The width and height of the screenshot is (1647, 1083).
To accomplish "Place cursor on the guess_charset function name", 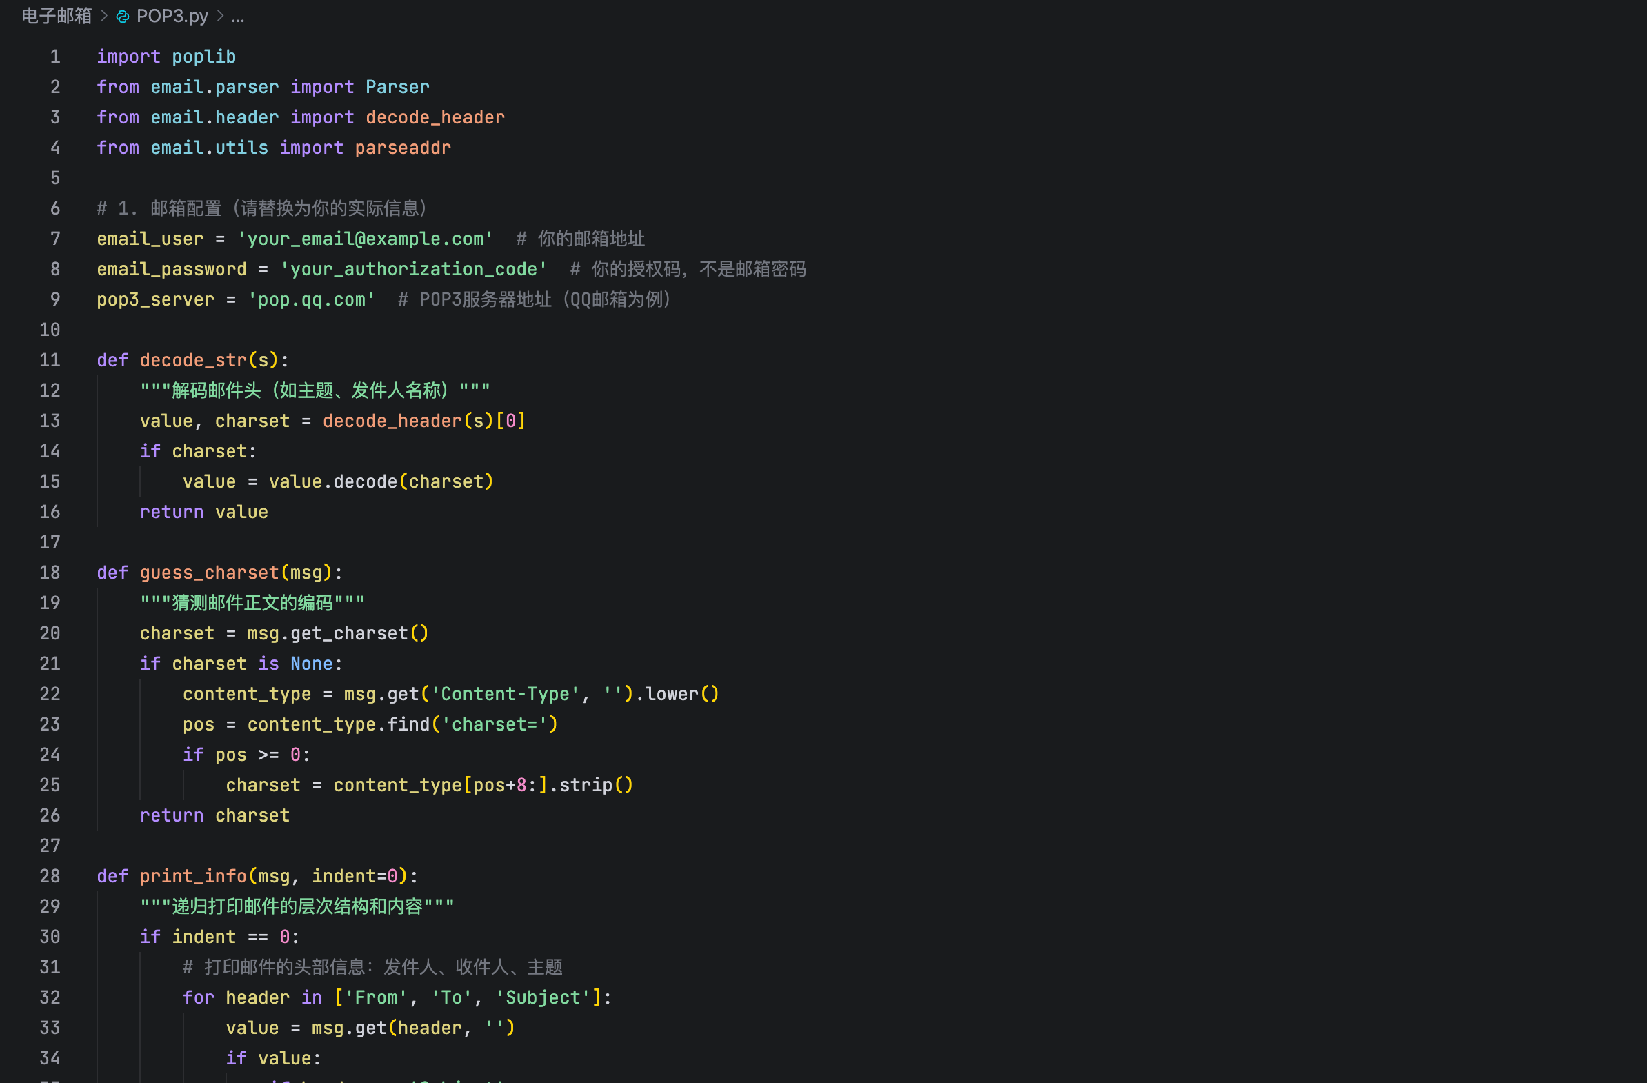I will [x=210, y=573].
